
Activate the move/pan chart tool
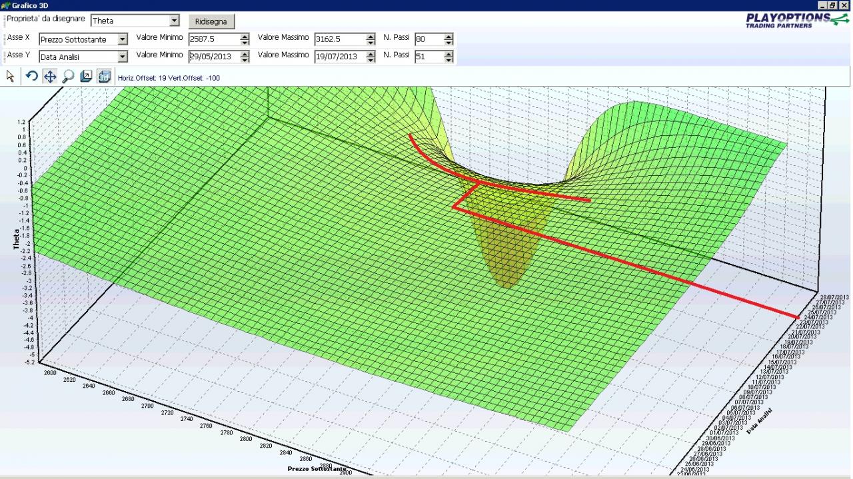(50, 77)
